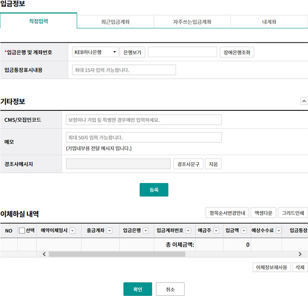Focus the 입금통장표시내용 input field

point(124,70)
